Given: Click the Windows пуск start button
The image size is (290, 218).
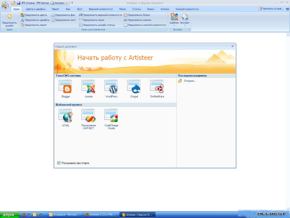Looking at the screenshot, I should click(x=10, y=215).
